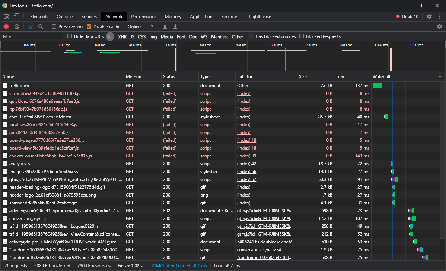Image resolution: width=446 pixels, height=271 pixels.
Task: Open the network search magnifier
Action: [x=41, y=27]
